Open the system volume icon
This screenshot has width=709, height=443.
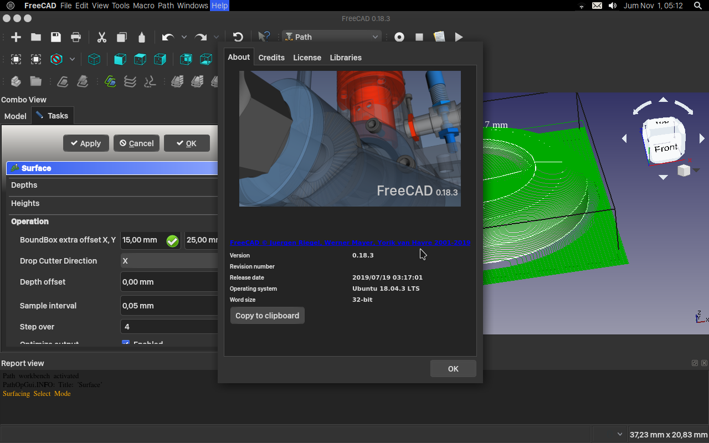612,6
